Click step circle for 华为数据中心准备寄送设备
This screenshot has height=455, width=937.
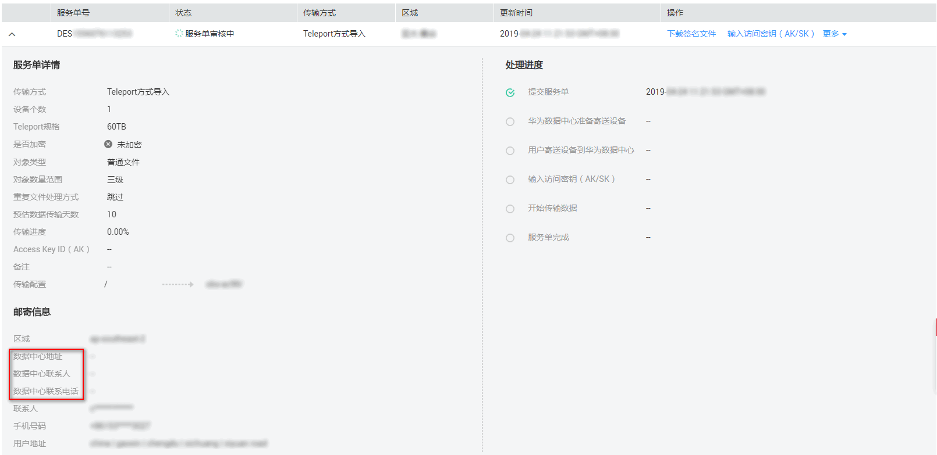(x=510, y=121)
